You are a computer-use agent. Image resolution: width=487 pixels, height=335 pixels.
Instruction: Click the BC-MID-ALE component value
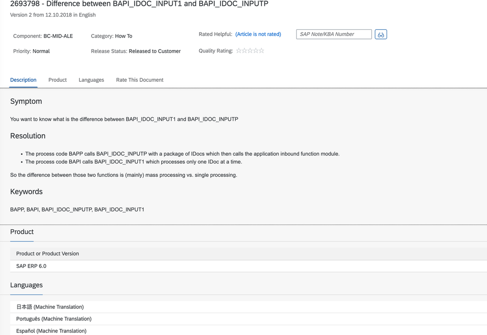tap(58, 36)
